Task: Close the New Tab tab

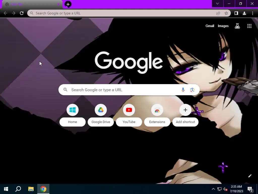Action: click(58, 4)
